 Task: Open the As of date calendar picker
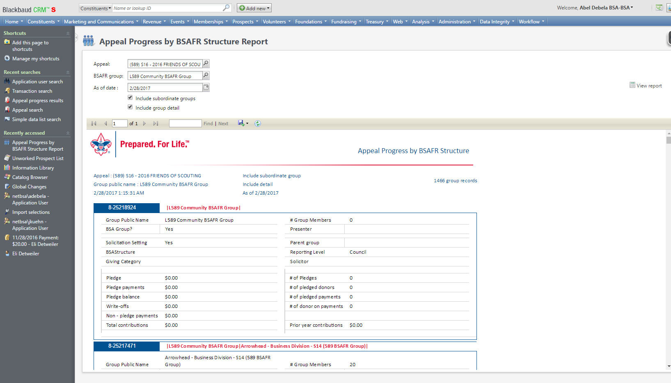point(206,87)
